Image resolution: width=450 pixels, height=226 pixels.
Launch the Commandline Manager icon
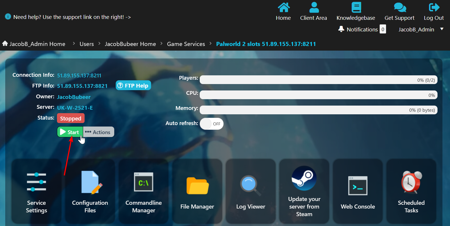tap(144, 182)
